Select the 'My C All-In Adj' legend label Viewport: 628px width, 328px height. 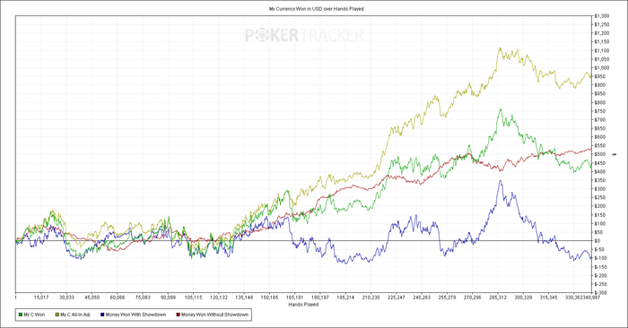pyautogui.click(x=75, y=315)
